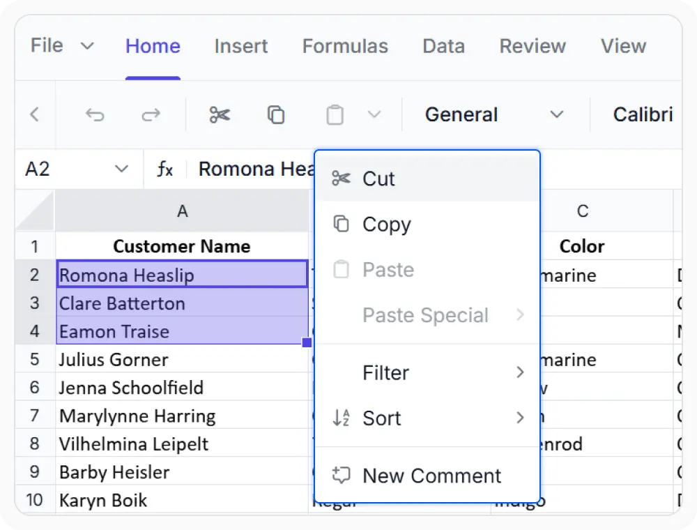Click the Color header cell
The height and width of the screenshot is (530, 697).
point(582,246)
